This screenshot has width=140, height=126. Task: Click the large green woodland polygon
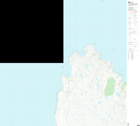point(110,87)
